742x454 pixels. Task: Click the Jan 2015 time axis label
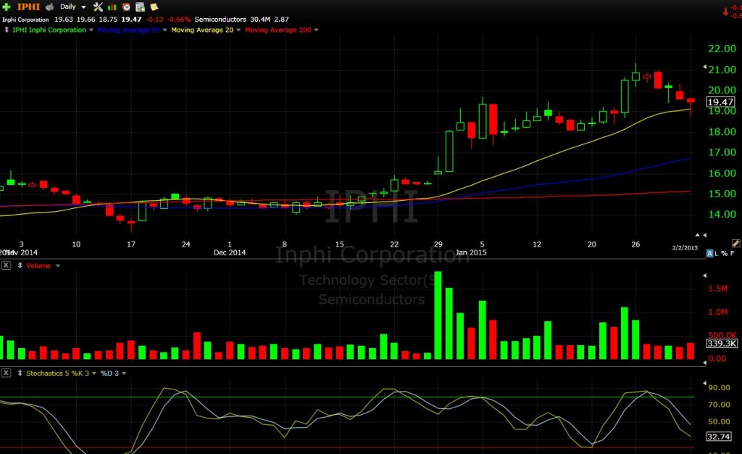coord(471,252)
